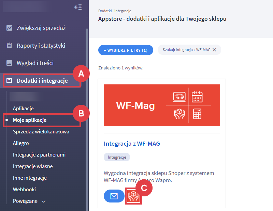The image size is (273, 211).
Task: Open the Webhooki page
Action: (x=24, y=189)
